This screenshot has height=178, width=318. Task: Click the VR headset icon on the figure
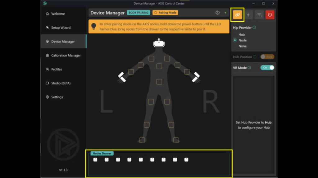pyautogui.click(x=159, y=43)
